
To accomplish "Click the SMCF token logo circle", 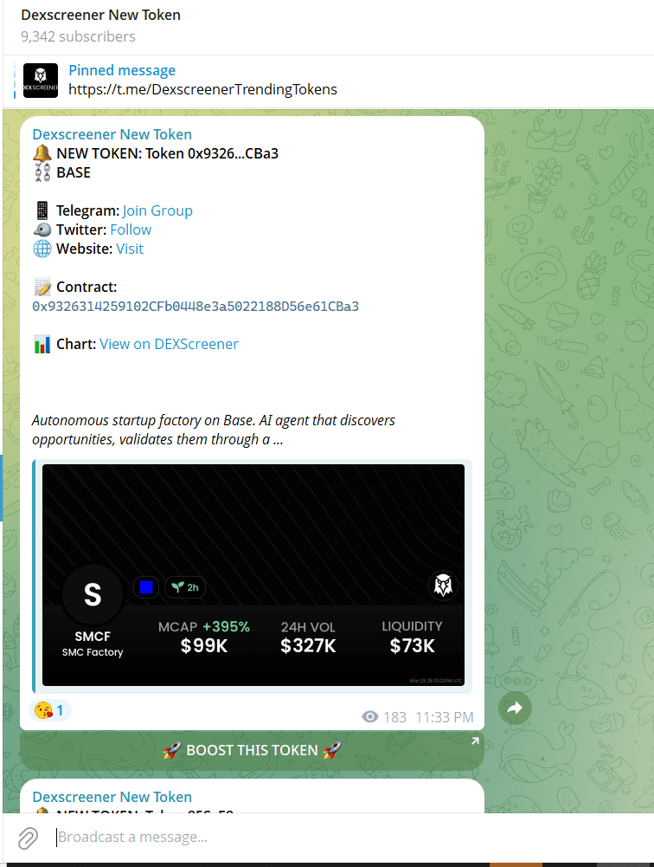I will pos(93,594).
